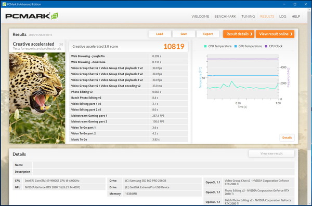Export the benchmark result
Image resolution: width=312 pixels, height=206 pixels.
point(208,34)
